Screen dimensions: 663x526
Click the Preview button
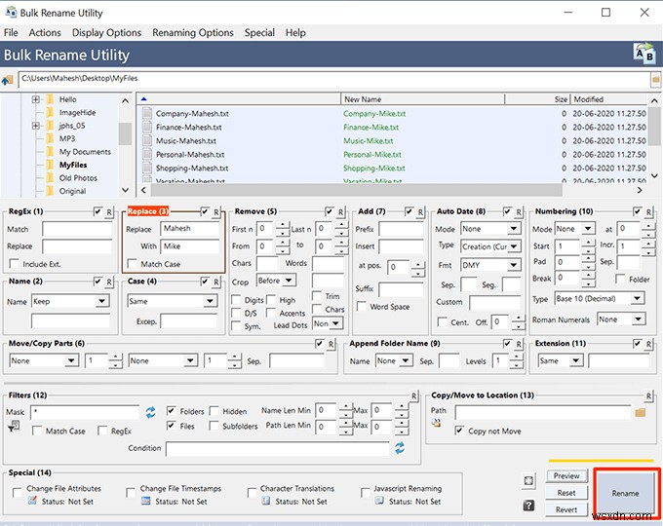(566, 476)
